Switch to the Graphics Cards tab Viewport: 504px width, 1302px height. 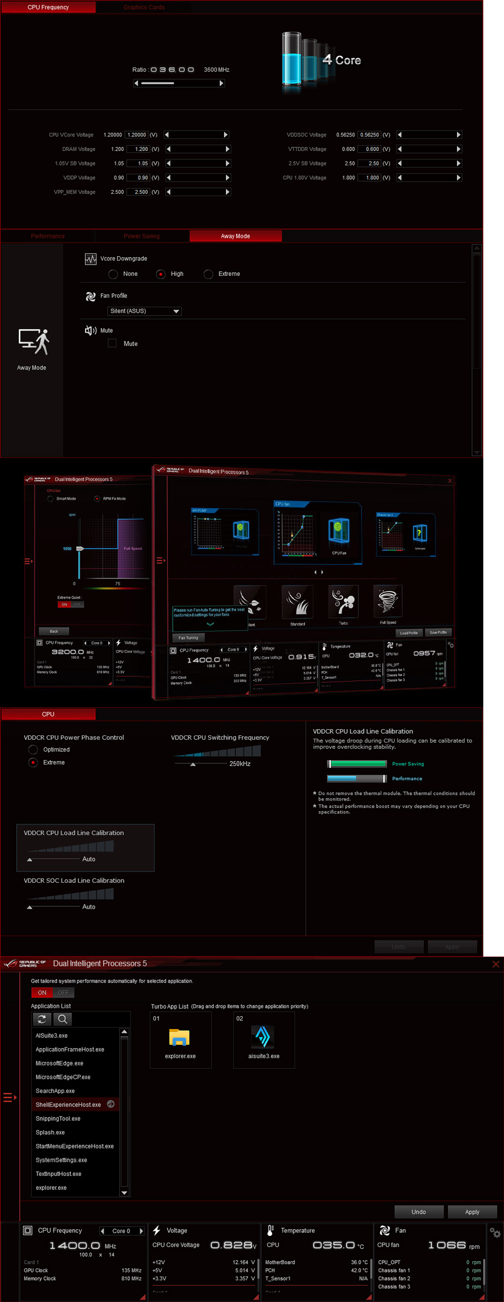click(144, 7)
